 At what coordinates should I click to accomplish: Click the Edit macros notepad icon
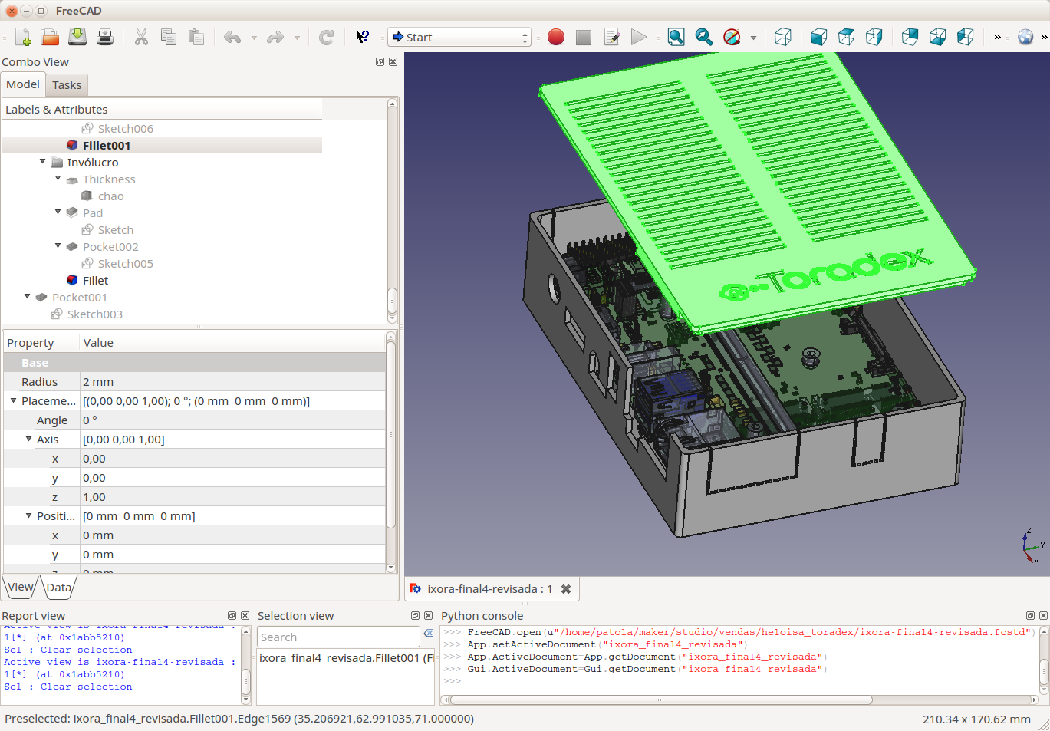tap(611, 37)
